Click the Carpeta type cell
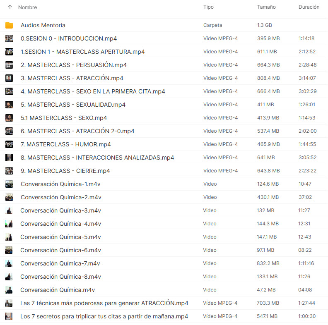The image size is (328, 325). click(213, 25)
